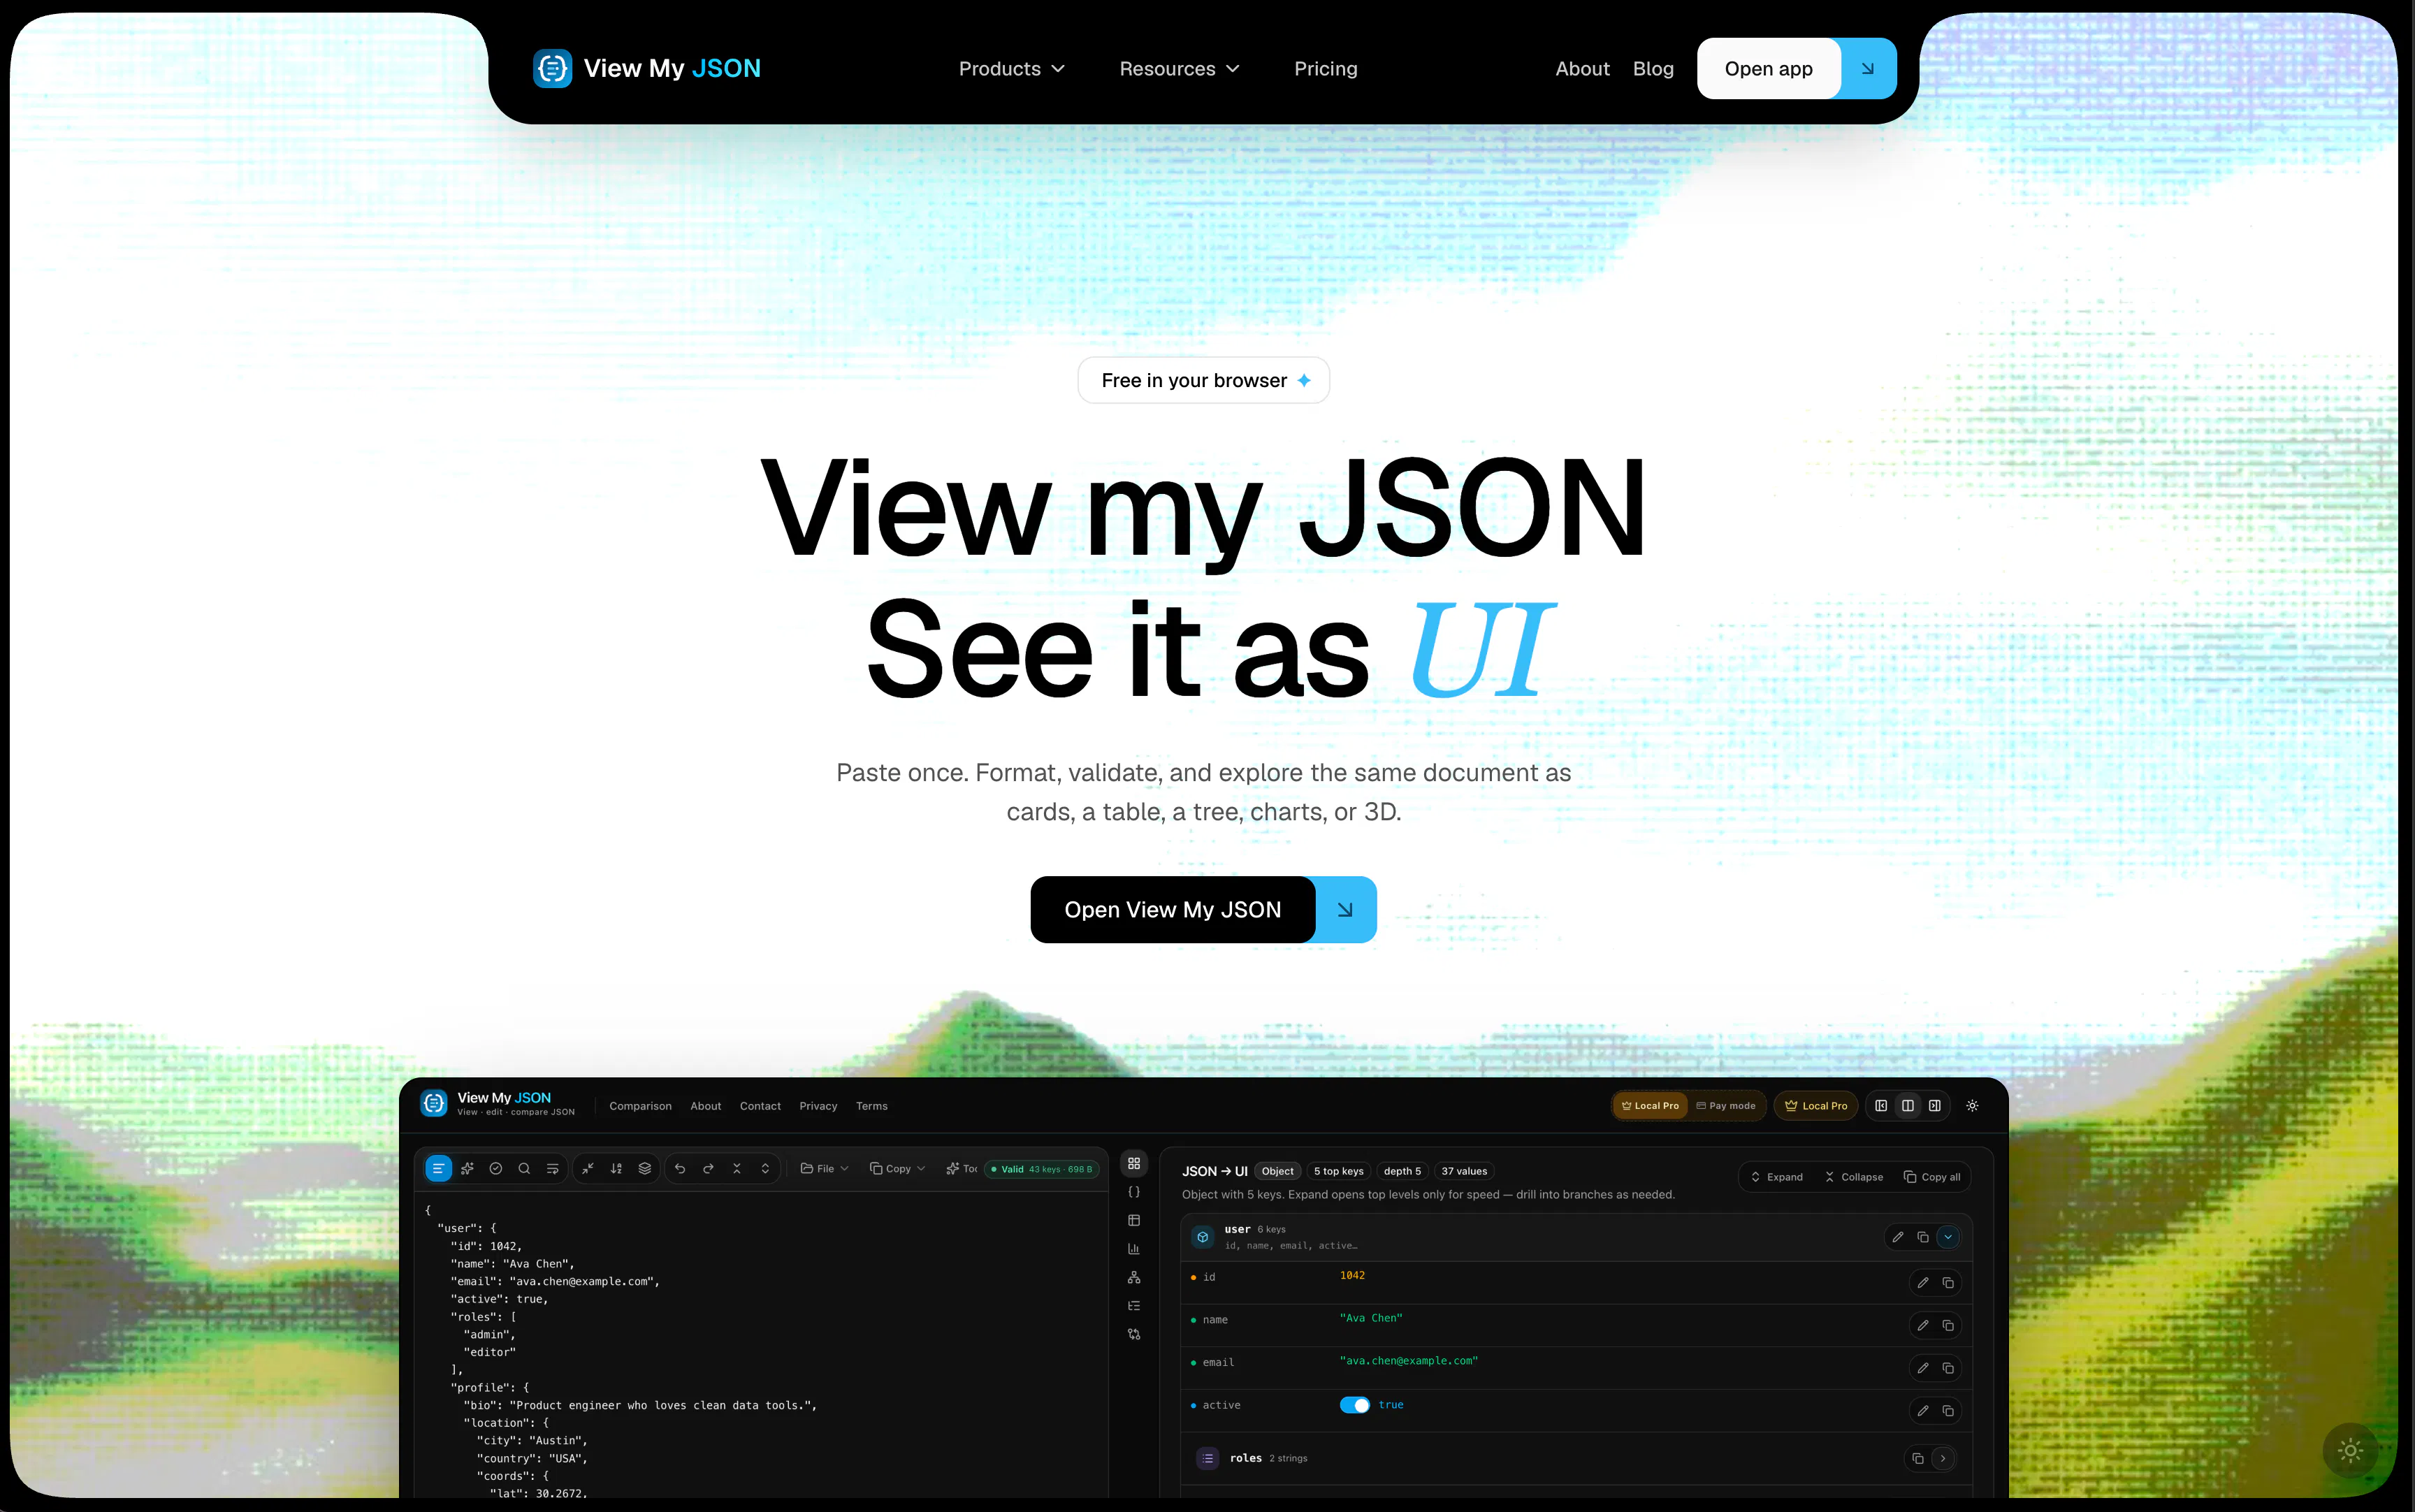Viewport: 2415px width, 1512px height.
Task: Switch to table view icon
Action: pyautogui.click(x=1134, y=1220)
